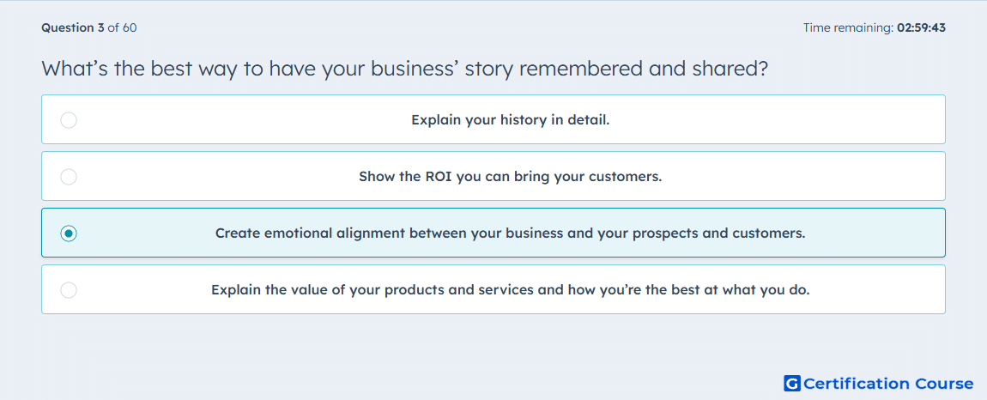The height and width of the screenshot is (400, 987).
Task: Click the blue G logo icon
Action: tap(792, 383)
